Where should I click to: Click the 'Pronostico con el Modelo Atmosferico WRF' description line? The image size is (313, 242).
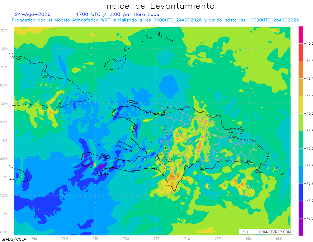(x=155, y=20)
